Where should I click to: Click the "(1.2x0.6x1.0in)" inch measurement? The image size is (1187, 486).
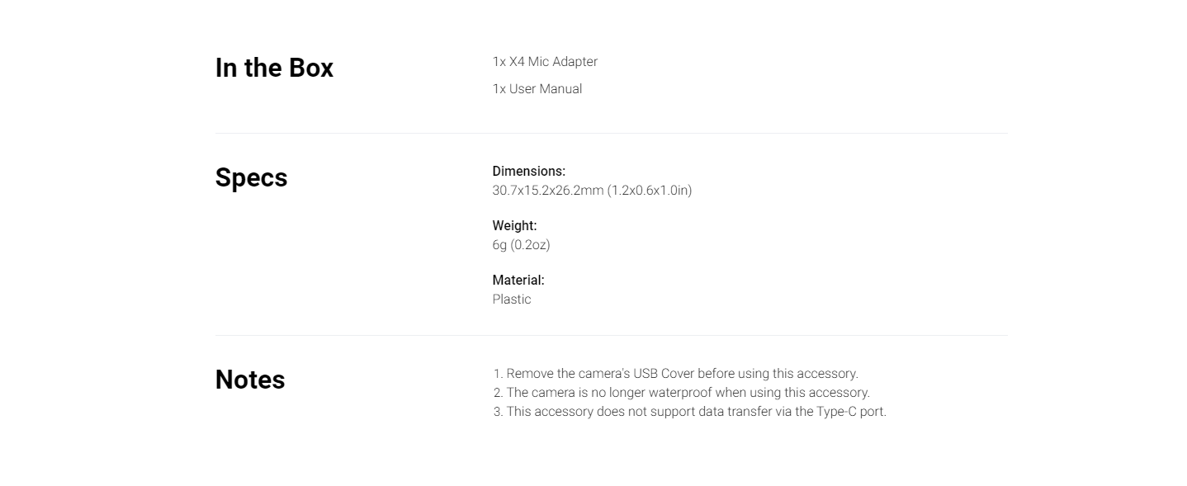tap(650, 191)
